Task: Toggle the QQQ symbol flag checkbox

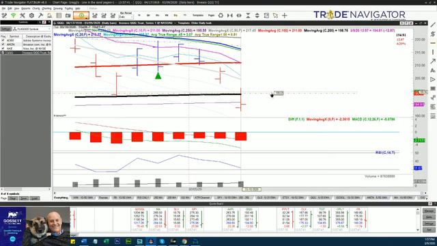Action: tap(3, 53)
